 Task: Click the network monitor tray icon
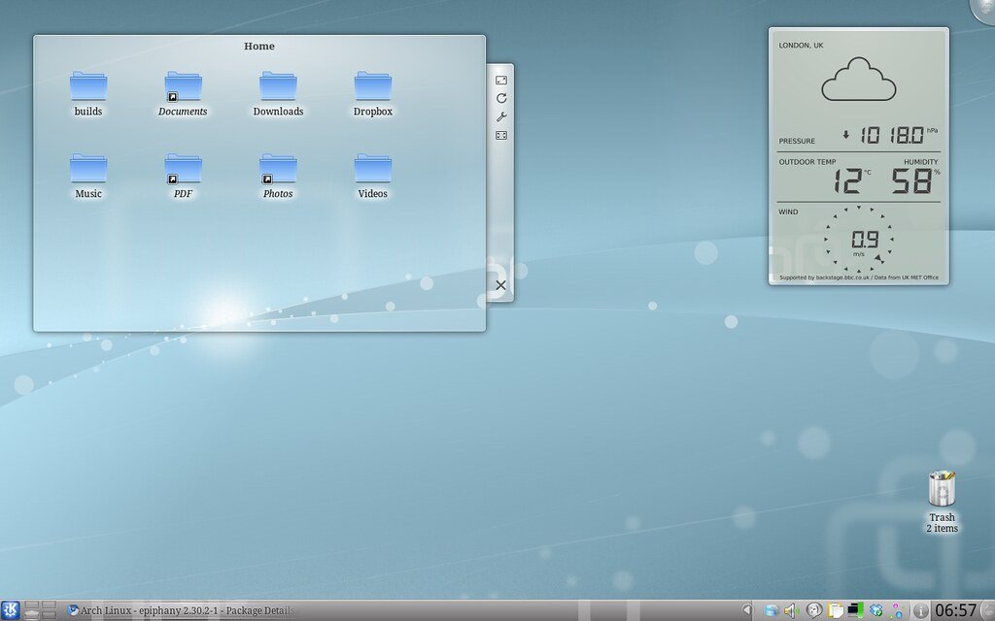[855, 610]
